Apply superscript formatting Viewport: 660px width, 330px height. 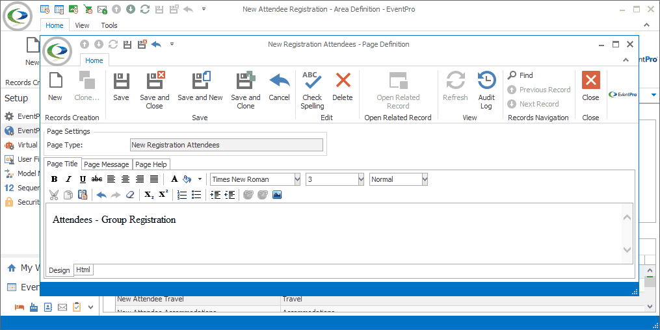(163, 195)
